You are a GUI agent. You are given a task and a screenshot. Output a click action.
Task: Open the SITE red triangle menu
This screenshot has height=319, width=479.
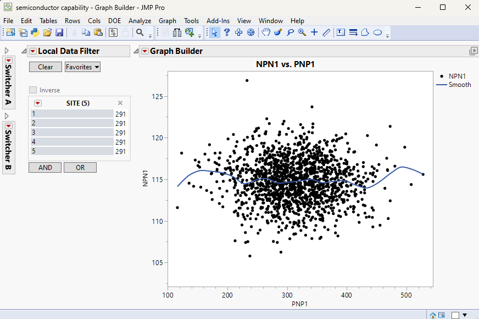pos(37,103)
